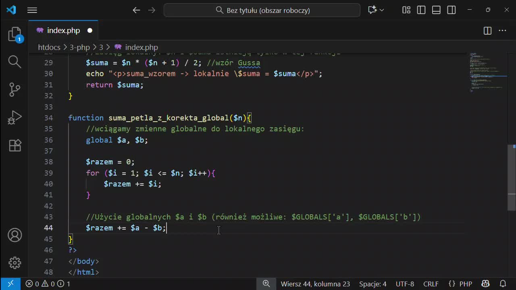Image resolution: width=516 pixels, height=290 pixels.
Task: Open the Explorer view in activity bar
Action: pyautogui.click(x=15, y=34)
